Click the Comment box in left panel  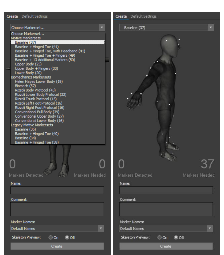pyautogui.click(x=57, y=209)
